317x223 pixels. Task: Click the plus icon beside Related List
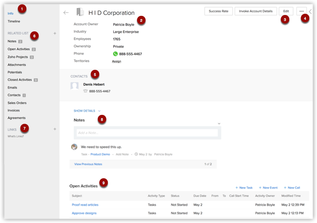pyautogui.click(x=55, y=33)
